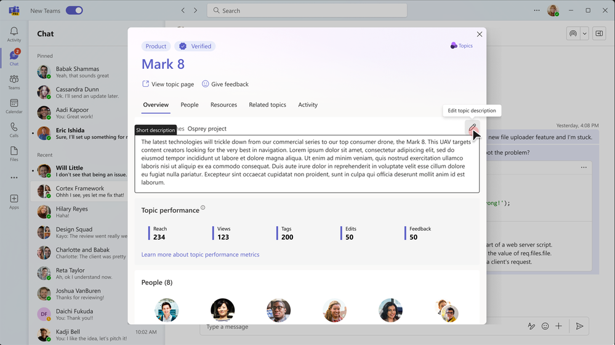The height and width of the screenshot is (345, 615).
Task: Click View topic page link
Action: [168, 84]
